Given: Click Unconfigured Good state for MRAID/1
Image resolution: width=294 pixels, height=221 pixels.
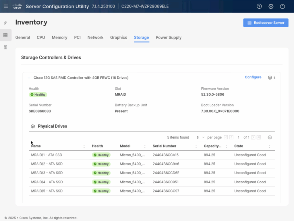Looking at the screenshot, I should click(250, 155).
